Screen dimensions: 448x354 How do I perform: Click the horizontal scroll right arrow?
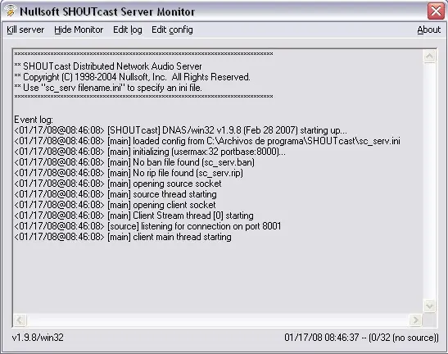tap(416, 320)
